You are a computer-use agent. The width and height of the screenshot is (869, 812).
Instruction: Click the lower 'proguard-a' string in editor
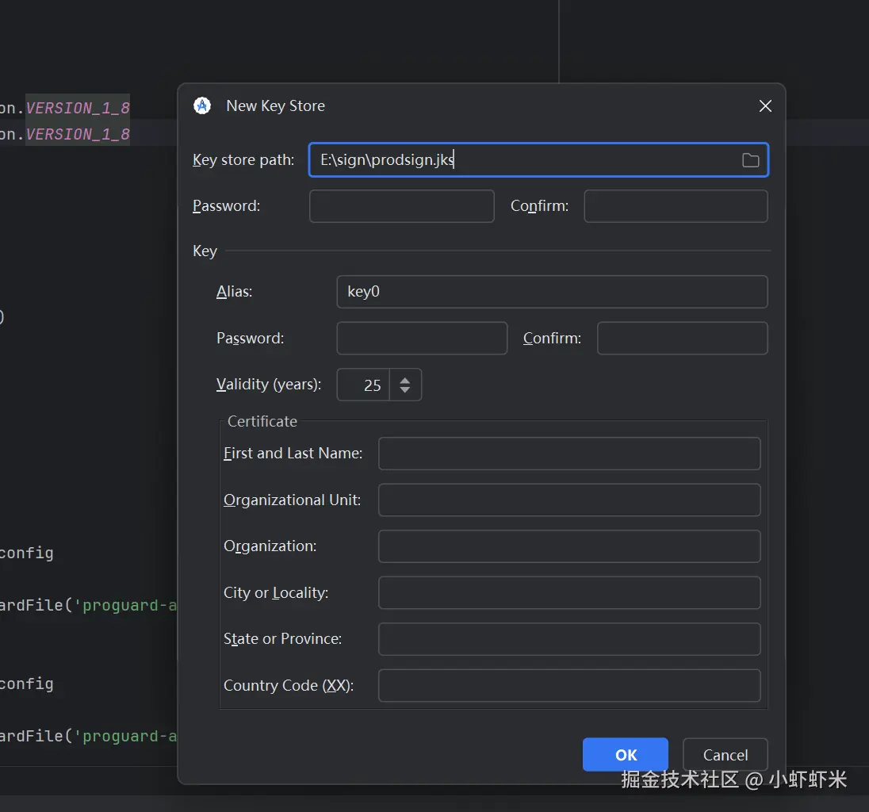[x=125, y=736]
